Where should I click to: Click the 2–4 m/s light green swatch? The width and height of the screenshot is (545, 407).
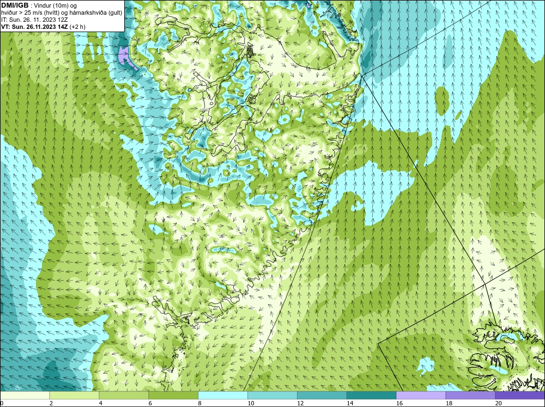[x=74, y=395]
